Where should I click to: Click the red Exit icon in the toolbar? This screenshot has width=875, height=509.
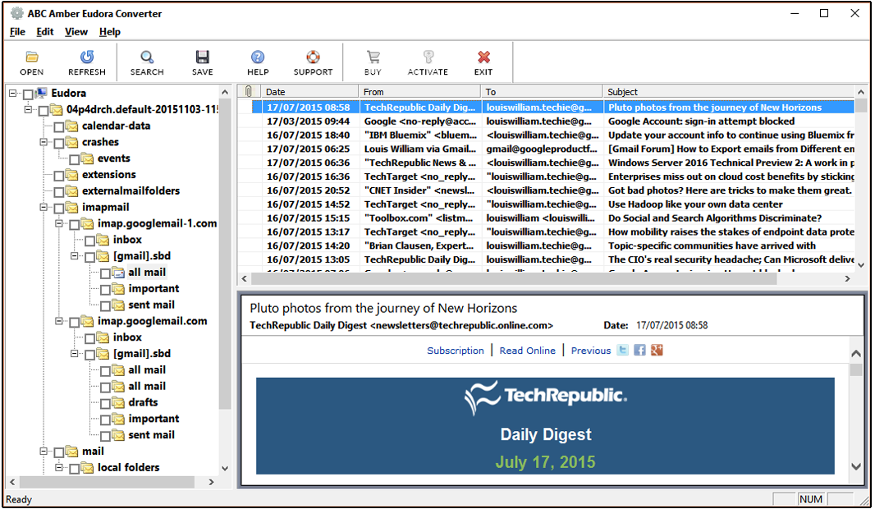[483, 57]
